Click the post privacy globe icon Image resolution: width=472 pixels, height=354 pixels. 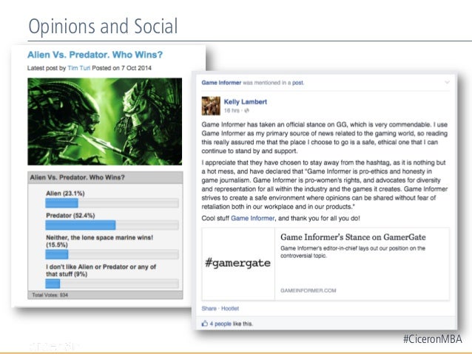click(247, 111)
